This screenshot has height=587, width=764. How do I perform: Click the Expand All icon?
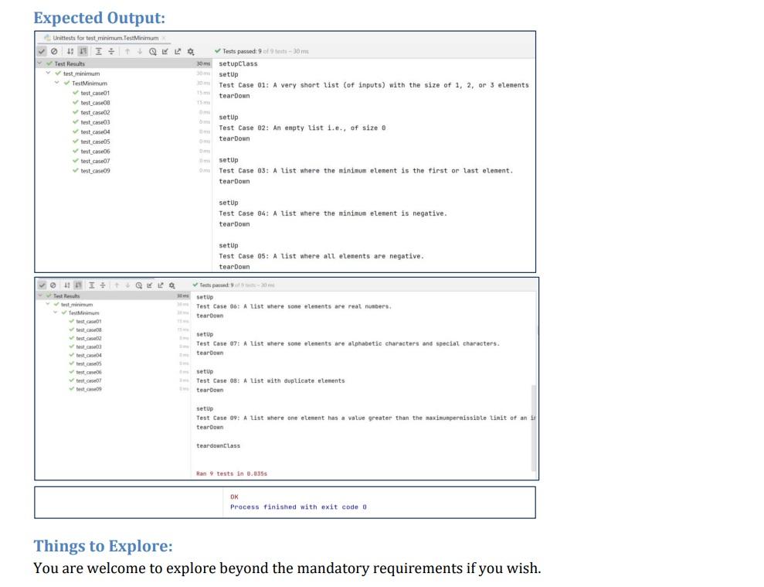click(x=99, y=51)
